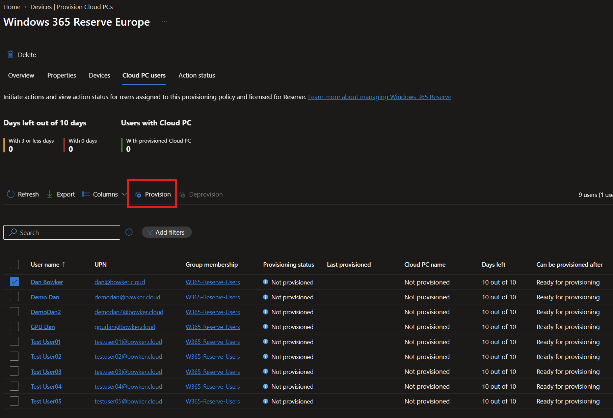Open the testuser05@bowker.cloud UPN link
The height and width of the screenshot is (418, 613).
(x=128, y=401)
